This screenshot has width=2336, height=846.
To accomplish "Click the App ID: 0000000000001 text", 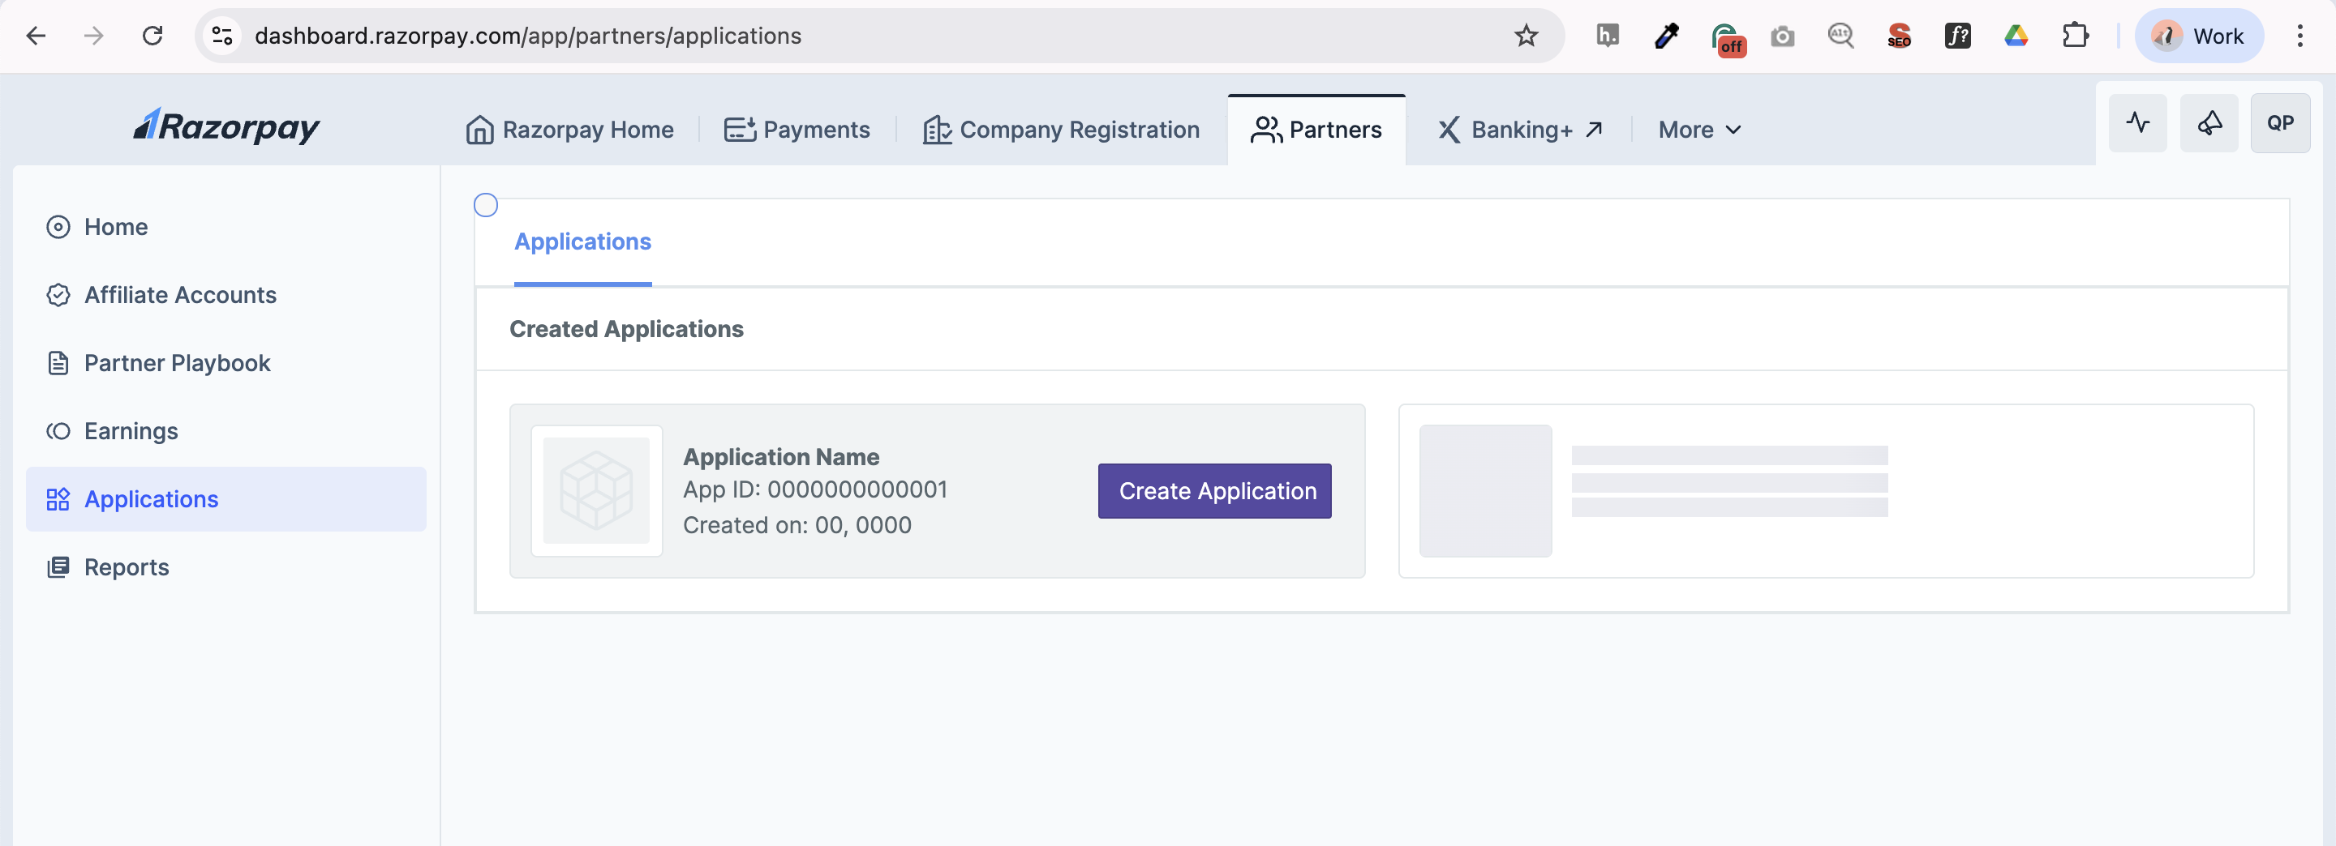I will [815, 489].
